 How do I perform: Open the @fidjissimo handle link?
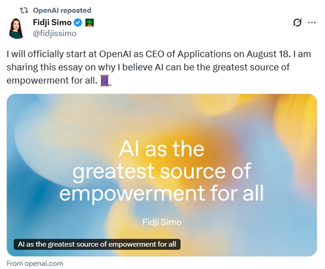(x=55, y=33)
